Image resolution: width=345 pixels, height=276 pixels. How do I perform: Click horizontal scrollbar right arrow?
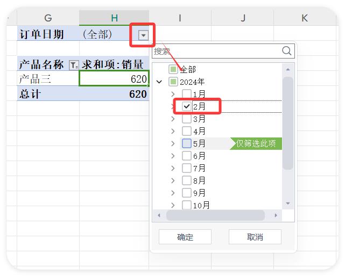(x=276, y=215)
